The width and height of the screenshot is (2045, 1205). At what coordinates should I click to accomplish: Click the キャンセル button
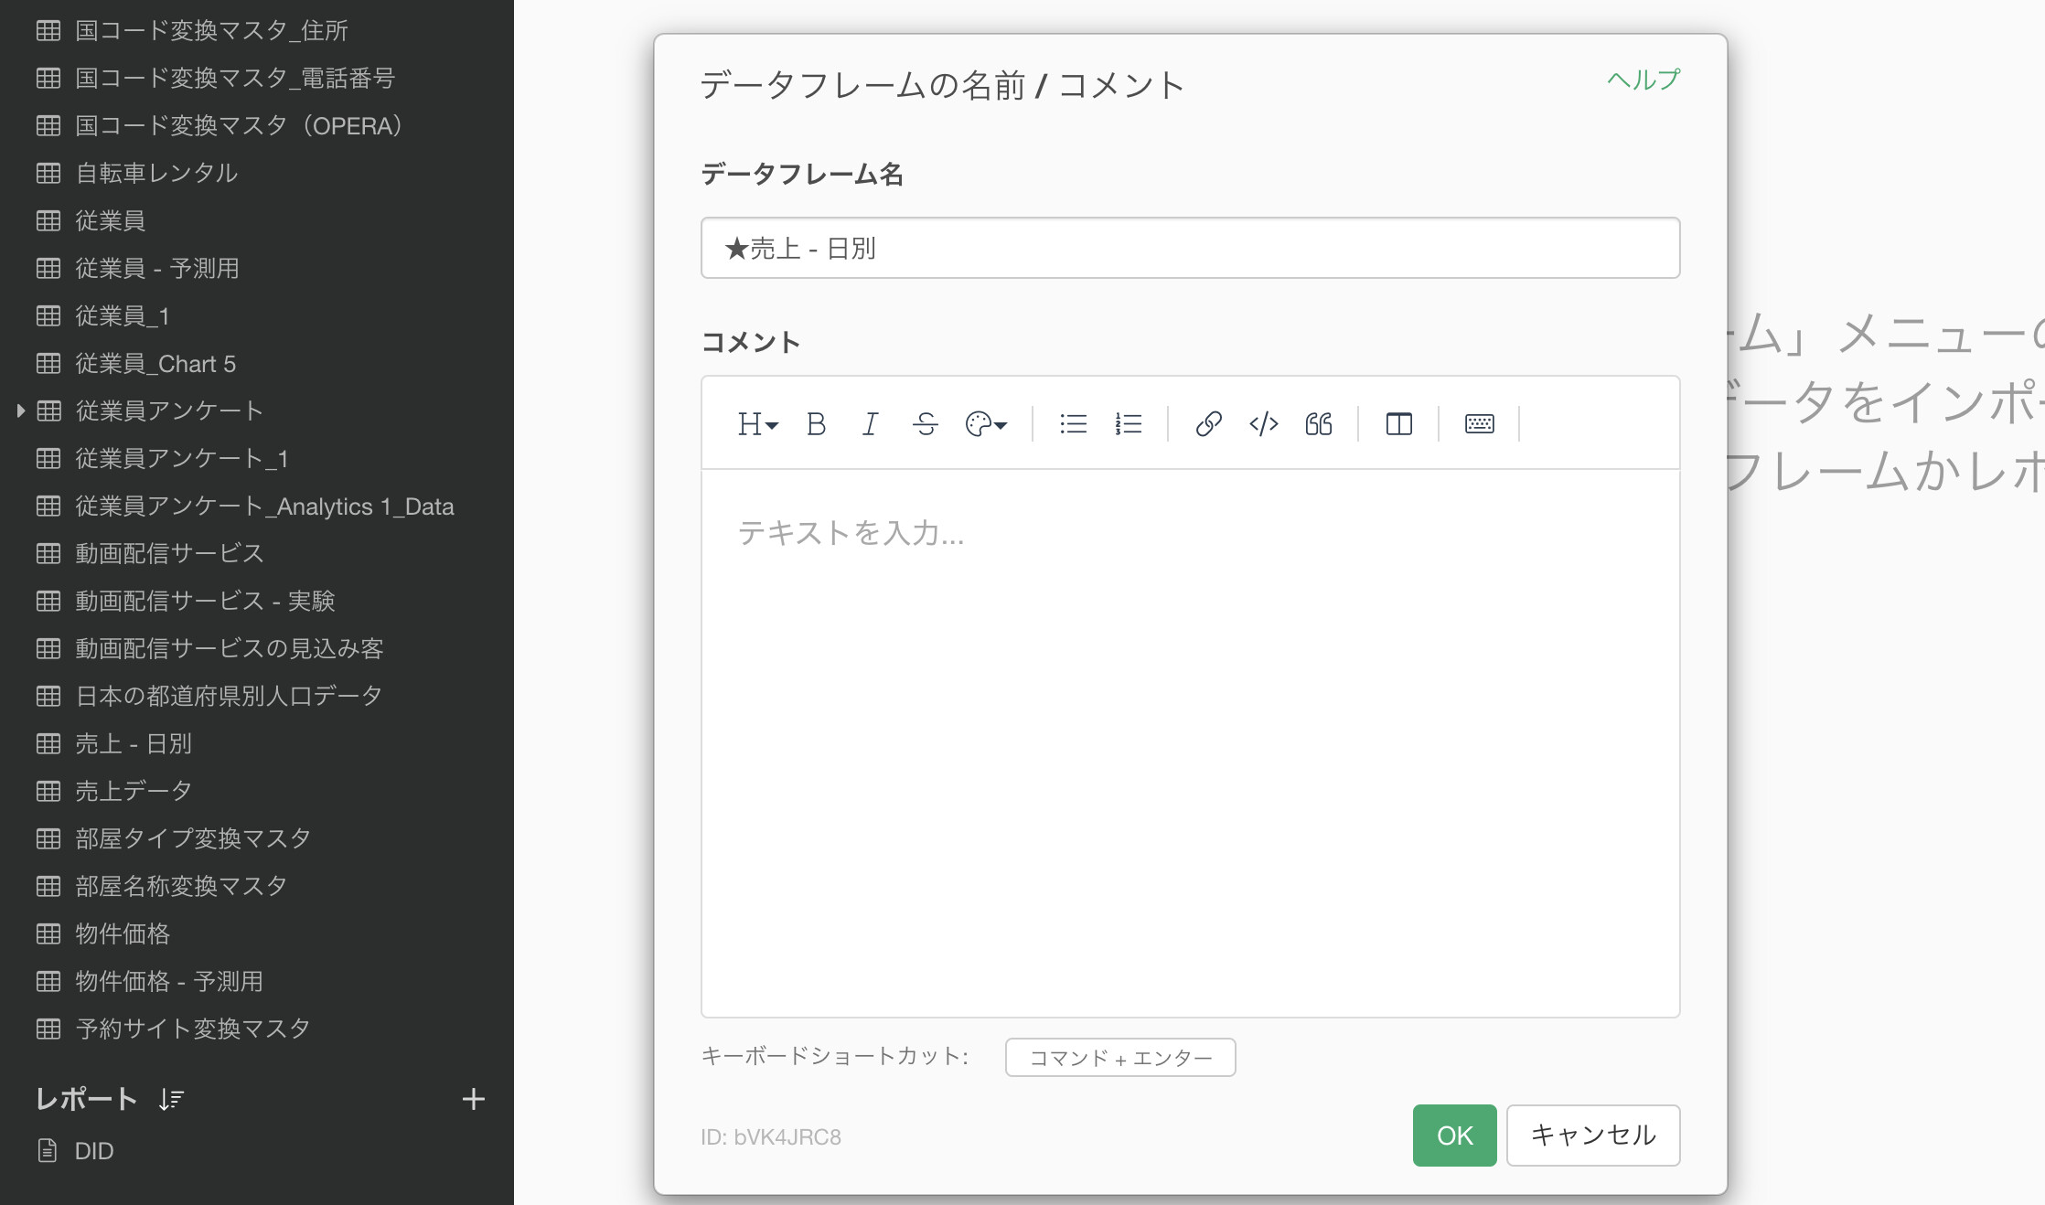pyautogui.click(x=1592, y=1136)
